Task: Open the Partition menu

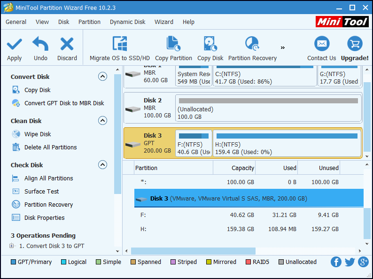Action: coord(89,22)
